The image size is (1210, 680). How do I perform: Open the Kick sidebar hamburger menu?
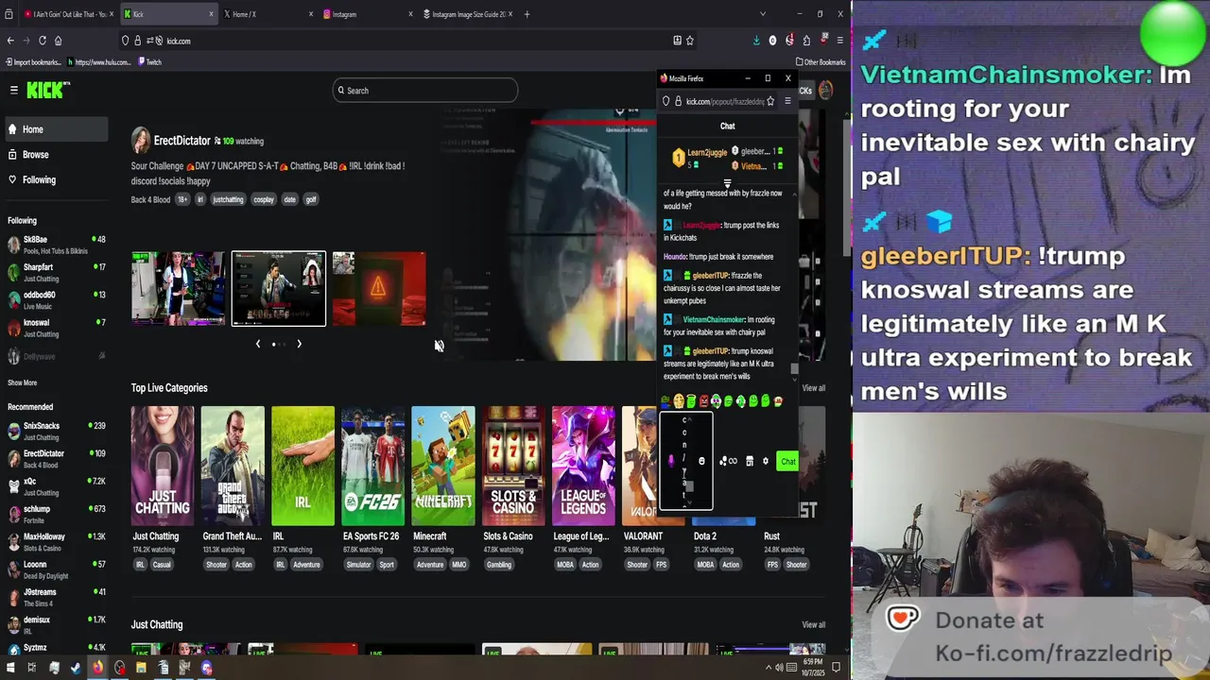pos(14,90)
